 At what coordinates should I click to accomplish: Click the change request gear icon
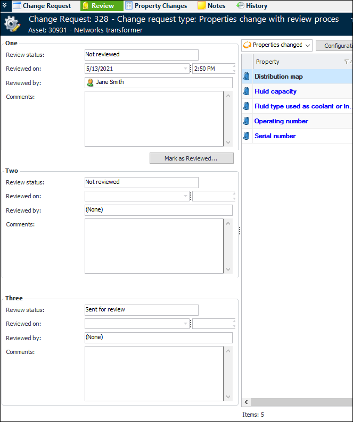12,24
